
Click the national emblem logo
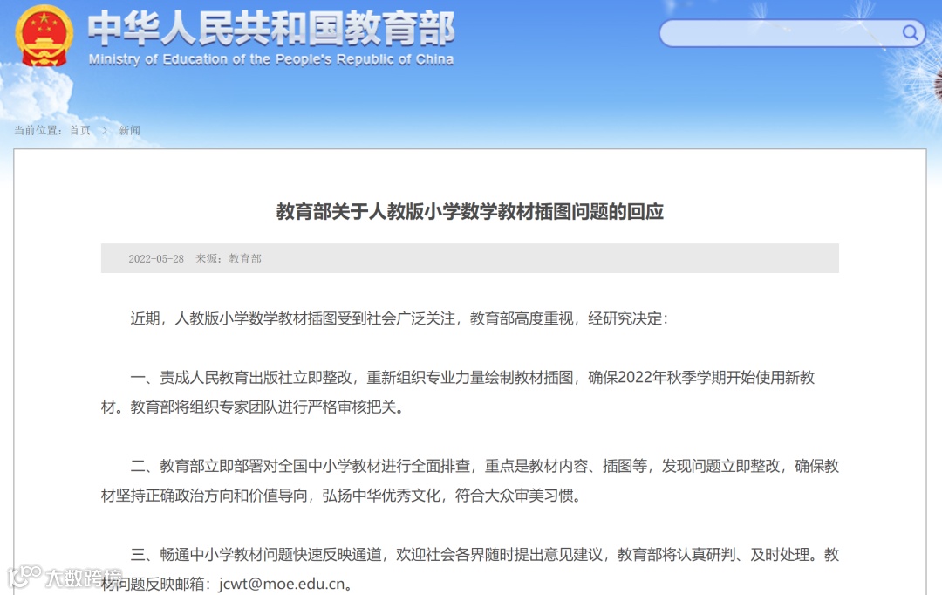point(44,36)
